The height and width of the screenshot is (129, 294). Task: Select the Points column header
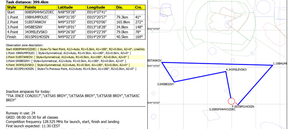click(31, 7)
